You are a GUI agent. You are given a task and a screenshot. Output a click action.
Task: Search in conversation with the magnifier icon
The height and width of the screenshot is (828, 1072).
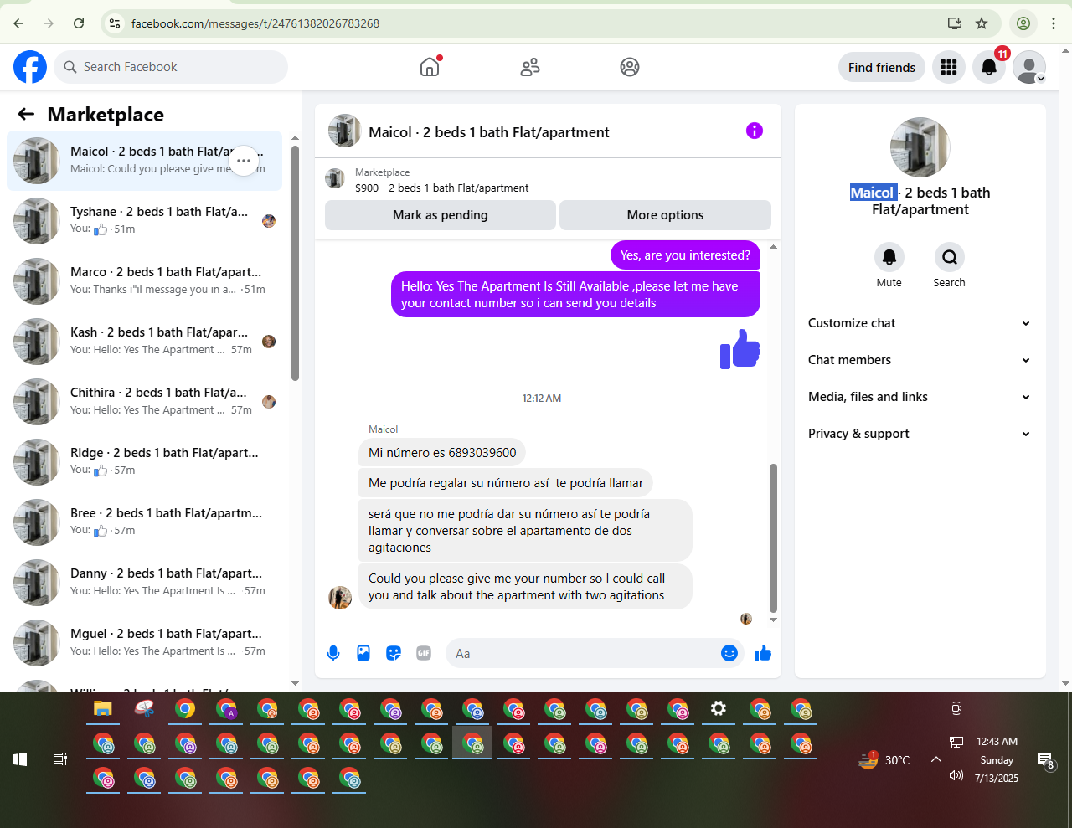tap(950, 257)
